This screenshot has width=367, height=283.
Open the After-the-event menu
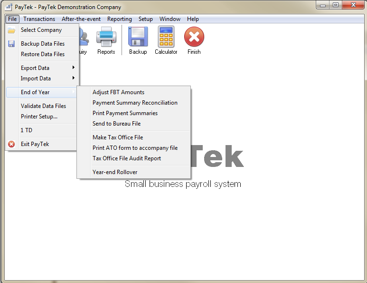point(81,19)
